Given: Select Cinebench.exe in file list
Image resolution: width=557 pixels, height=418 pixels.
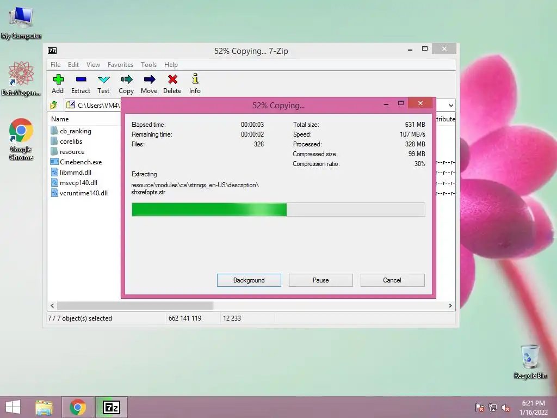Looking at the screenshot, I should point(76,162).
